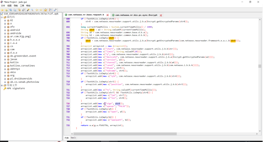
Task: Expand the 资源文件 resources node
Action: (2, 85)
